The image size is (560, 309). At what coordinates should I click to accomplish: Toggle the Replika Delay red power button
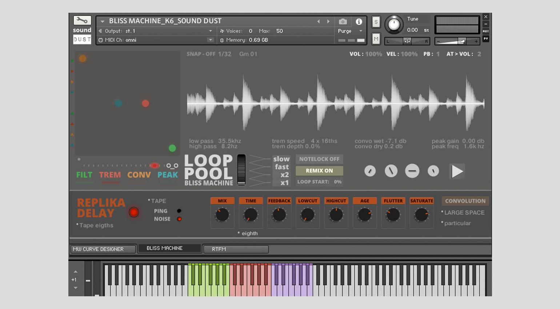click(134, 212)
